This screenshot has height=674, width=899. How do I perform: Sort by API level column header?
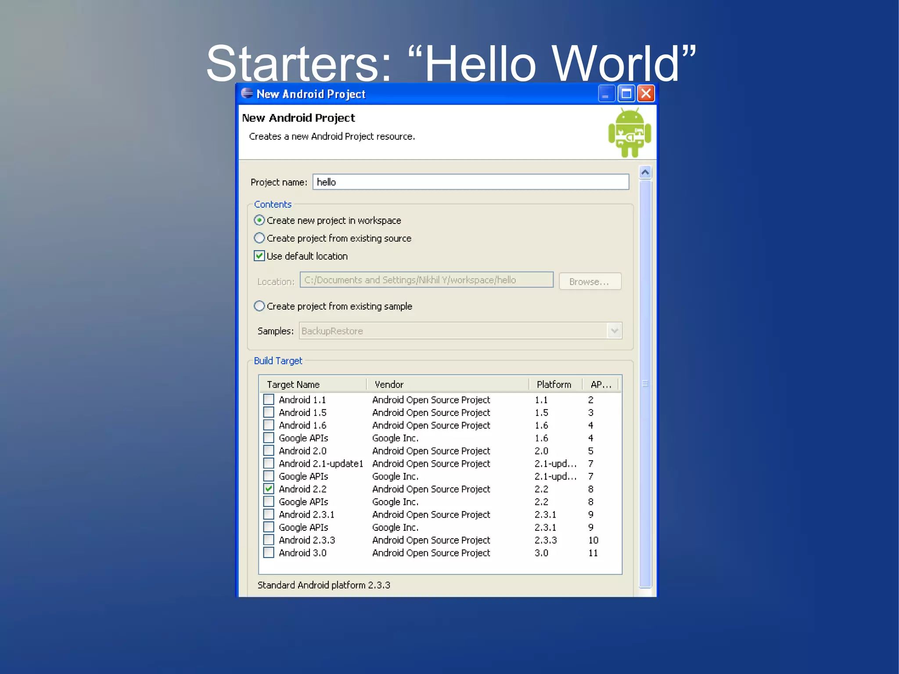pyautogui.click(x=601, y=385)
